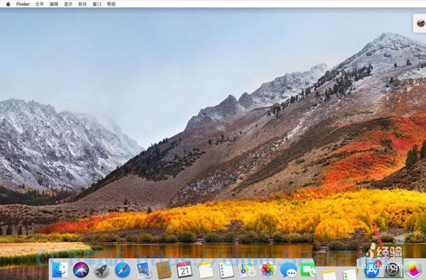The width and height of the screenshot is (426, 280).
Task: Open the 前往 menu
Action: pyautogui.click(x=82, y=4)
